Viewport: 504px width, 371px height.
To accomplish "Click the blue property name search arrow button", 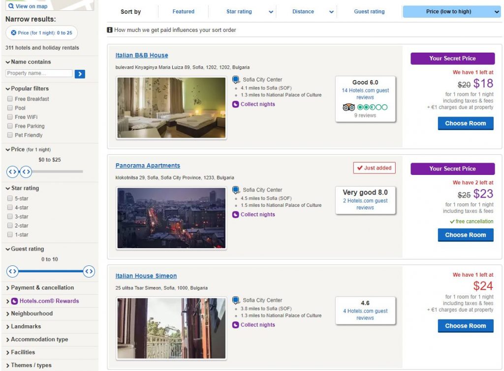I will tap(80, 74).
